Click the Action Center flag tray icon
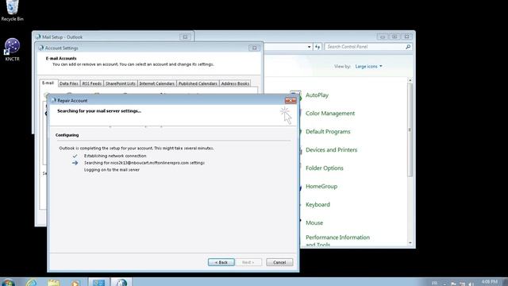508x286 pixels. pos(453,284)
